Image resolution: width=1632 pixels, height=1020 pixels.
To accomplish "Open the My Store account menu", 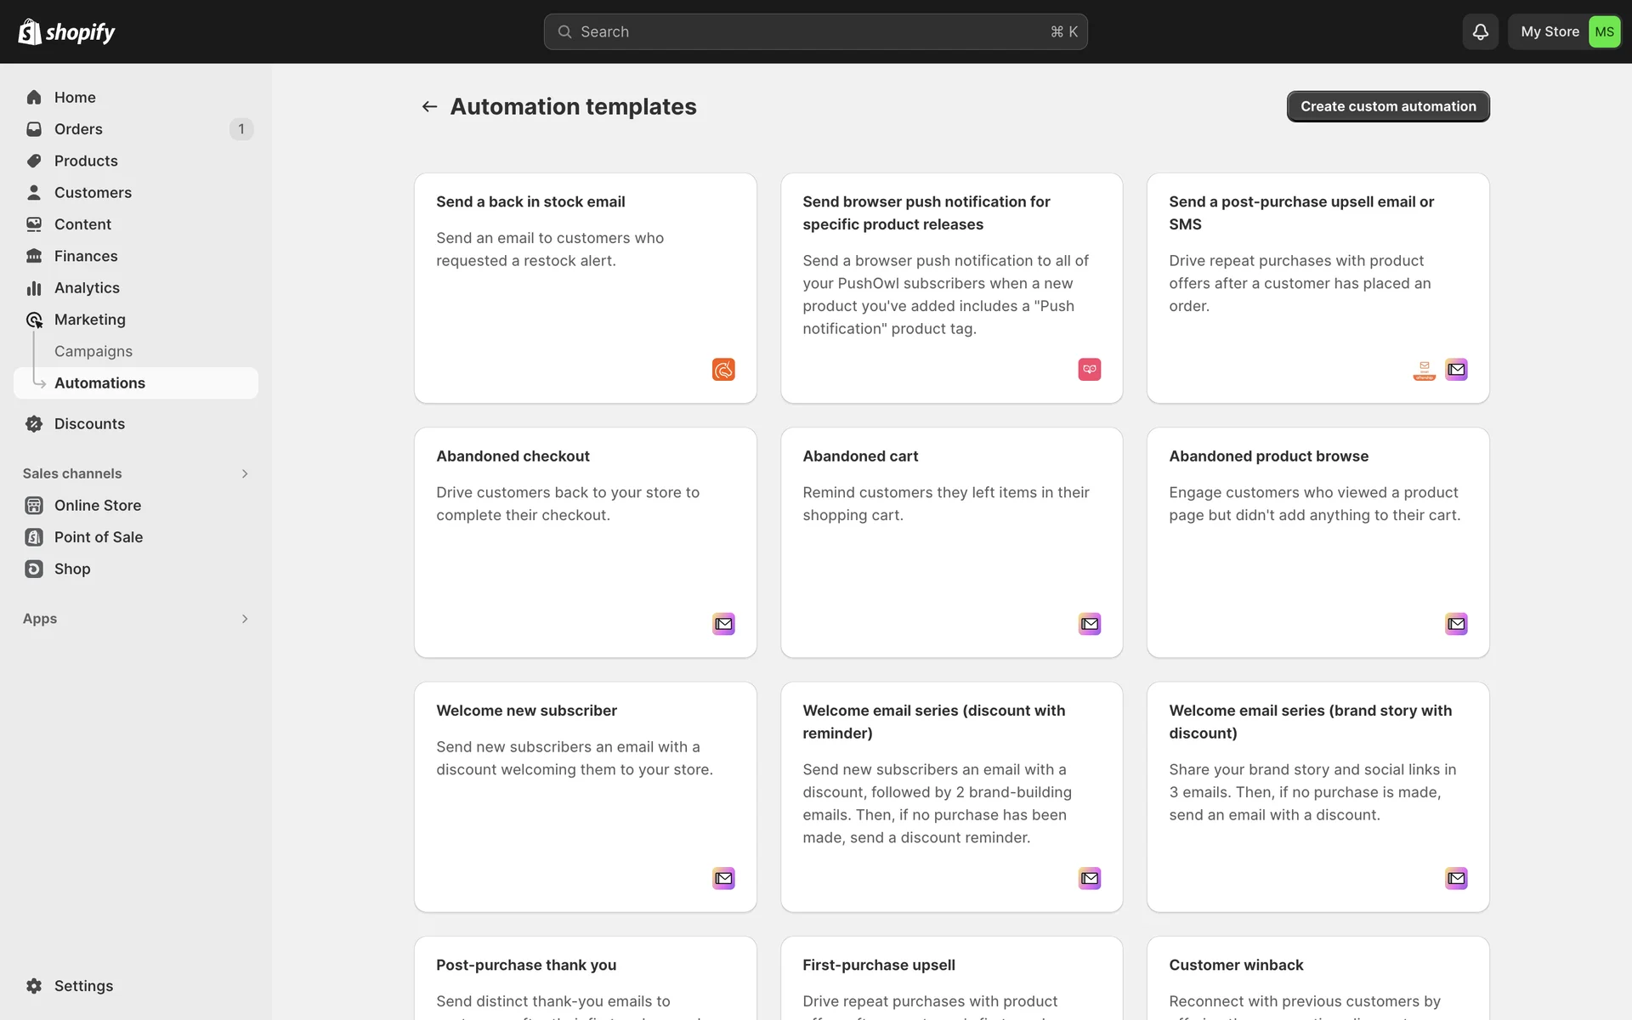I will (1550, 31).
